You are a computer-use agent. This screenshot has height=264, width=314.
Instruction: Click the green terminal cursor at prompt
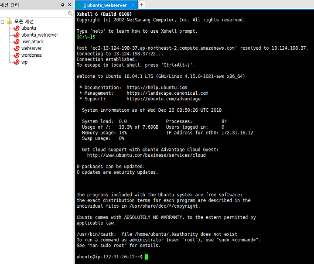147,257
